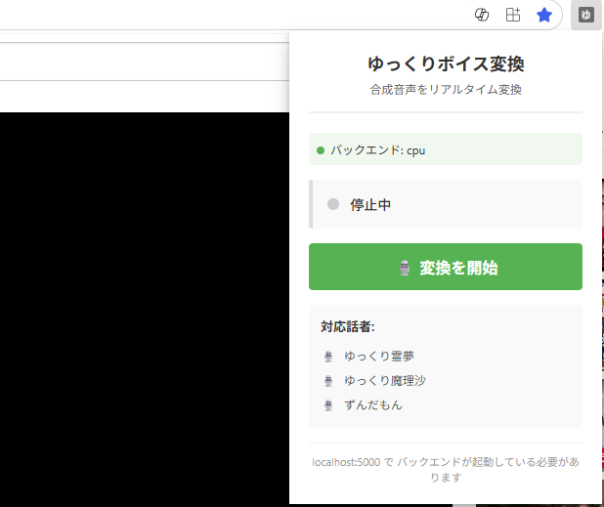Click the microphone icon beside ずんだもん
This screenshot has width=604, height=507.
pos(328,405)
